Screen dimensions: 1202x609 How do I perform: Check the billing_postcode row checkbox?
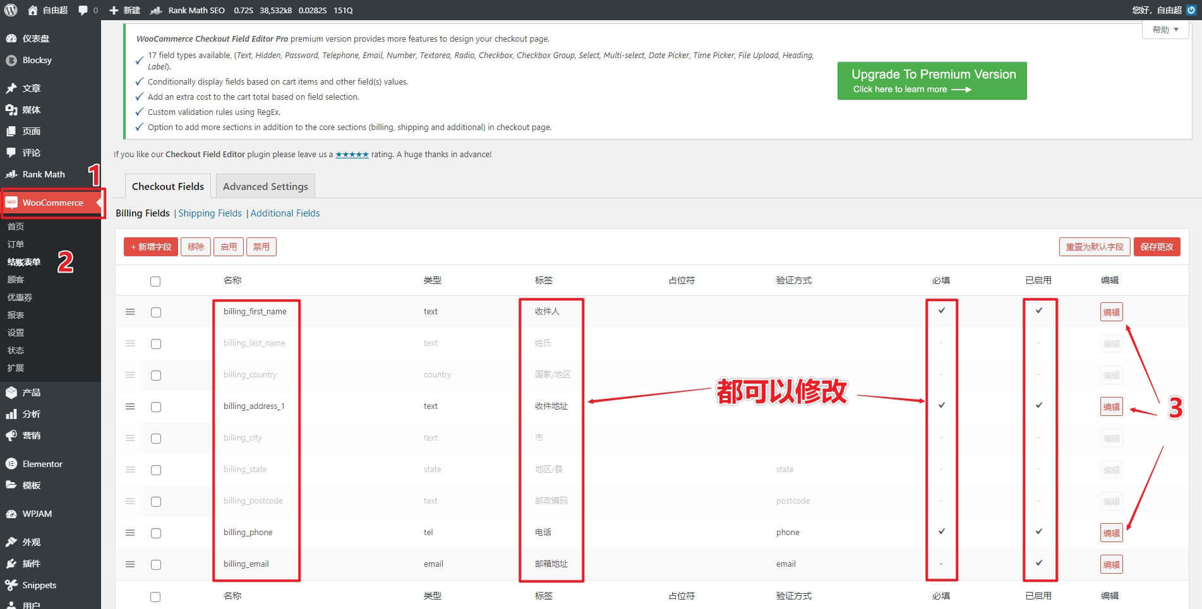[x=156, y=502]
